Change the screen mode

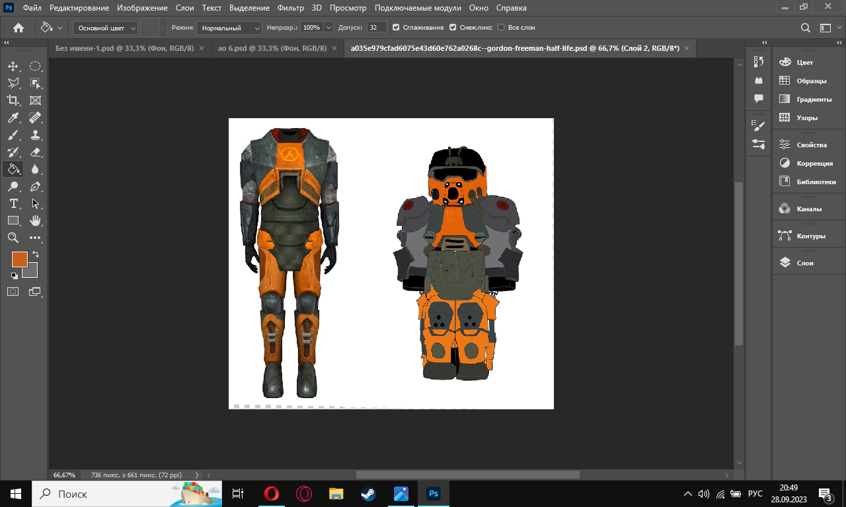[35, 291]
